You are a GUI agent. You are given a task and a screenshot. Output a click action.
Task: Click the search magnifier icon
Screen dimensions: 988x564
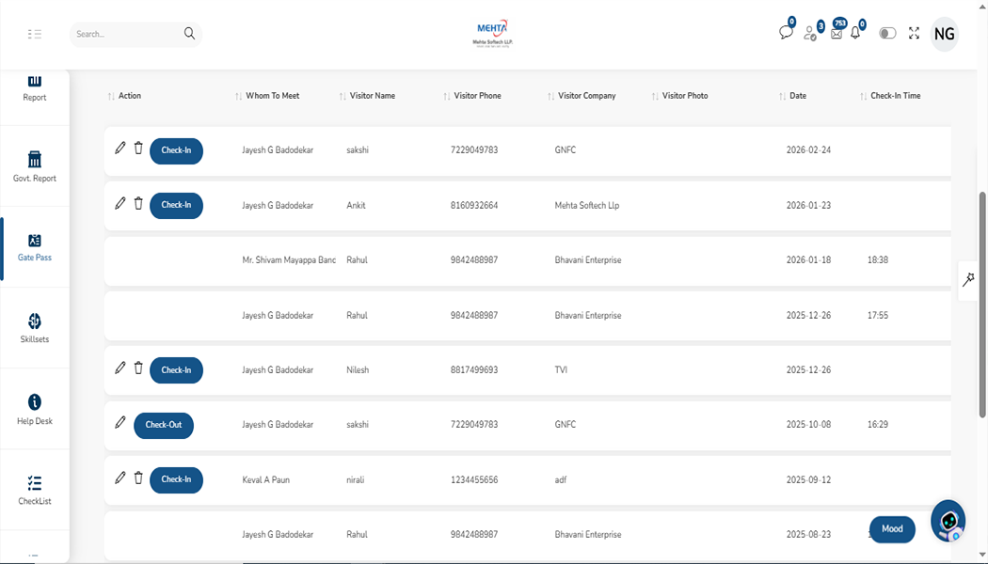click(x=189, y=34)
